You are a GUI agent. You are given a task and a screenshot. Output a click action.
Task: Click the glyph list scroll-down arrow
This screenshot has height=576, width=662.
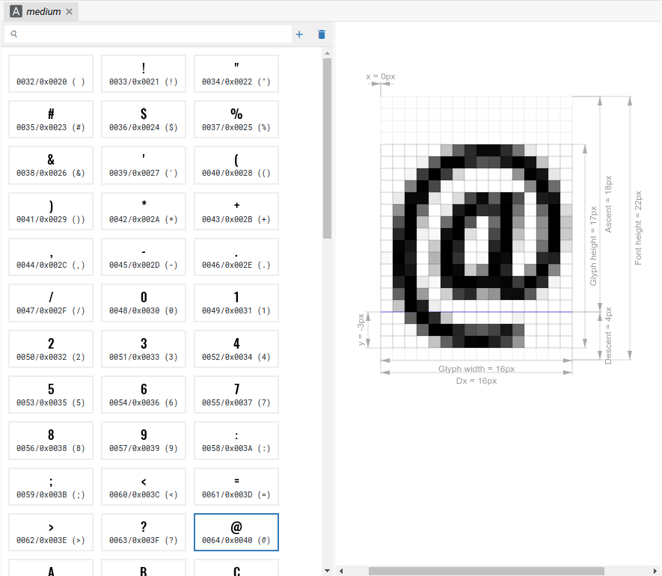click(327, 571)
